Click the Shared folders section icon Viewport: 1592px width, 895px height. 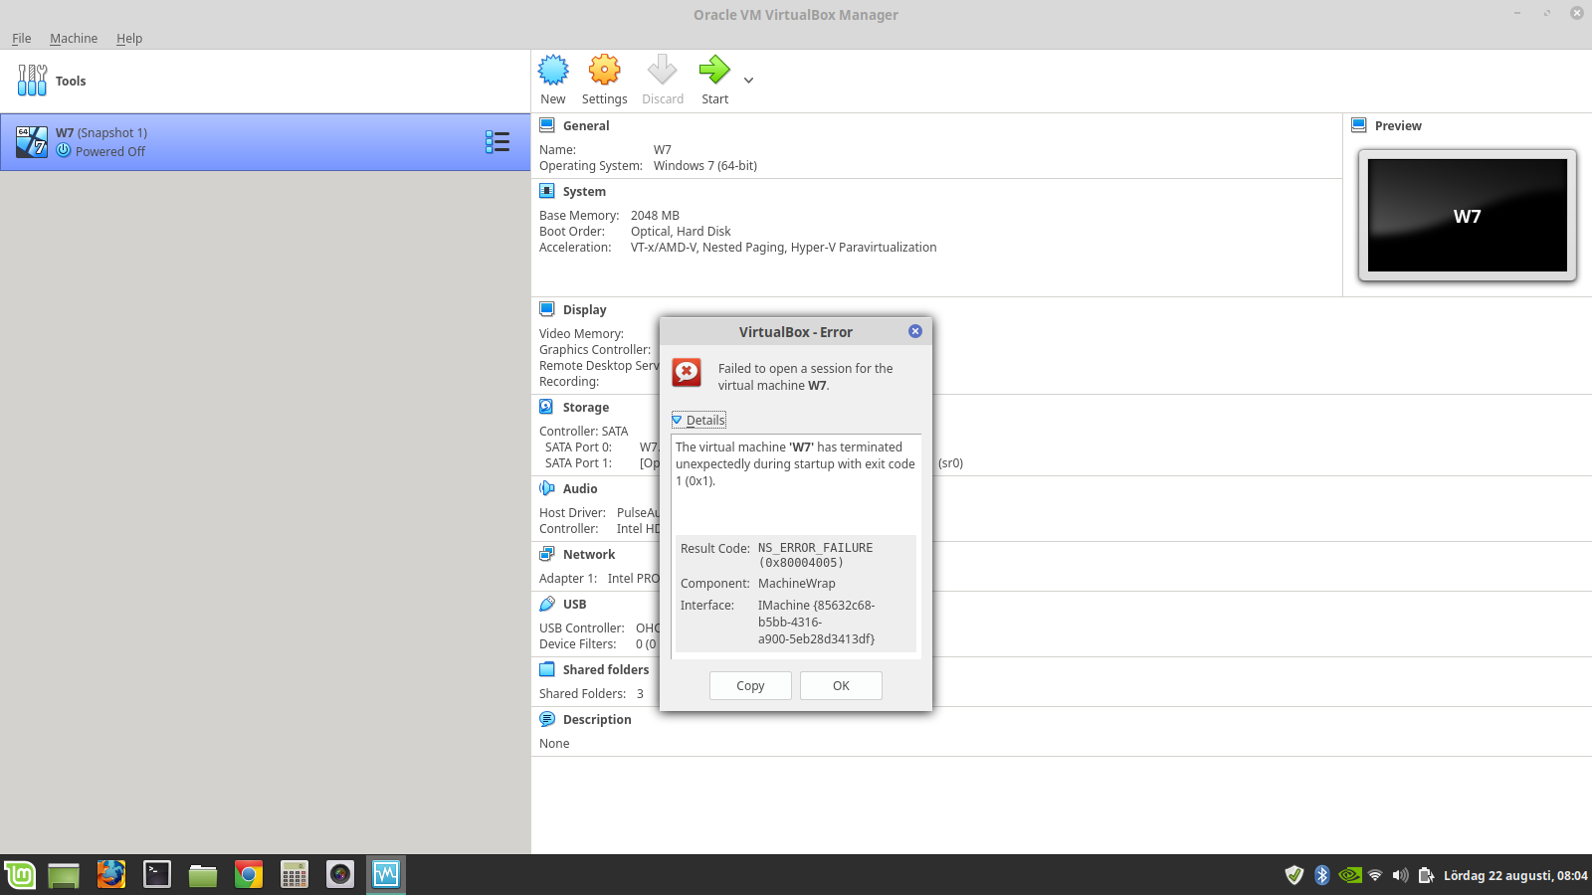547,669
